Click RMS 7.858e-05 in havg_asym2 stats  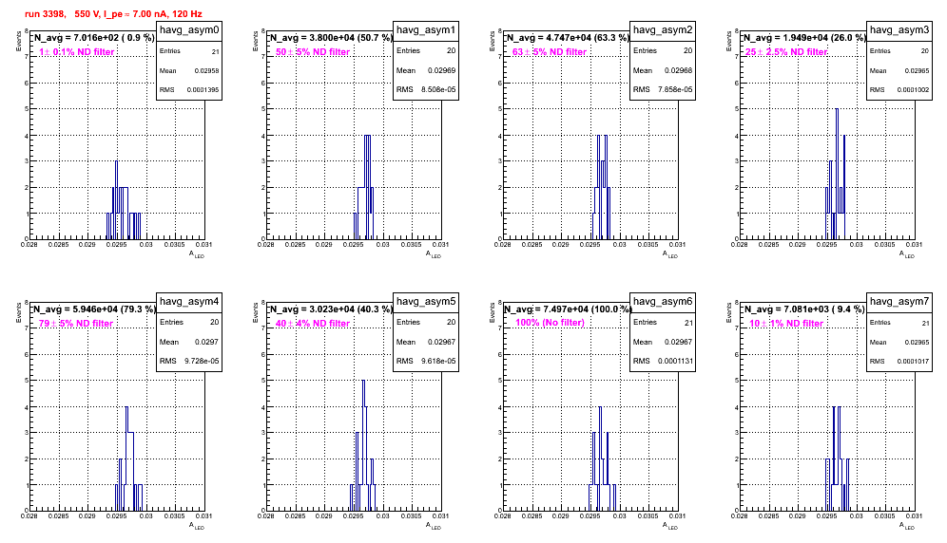[663, 90]
